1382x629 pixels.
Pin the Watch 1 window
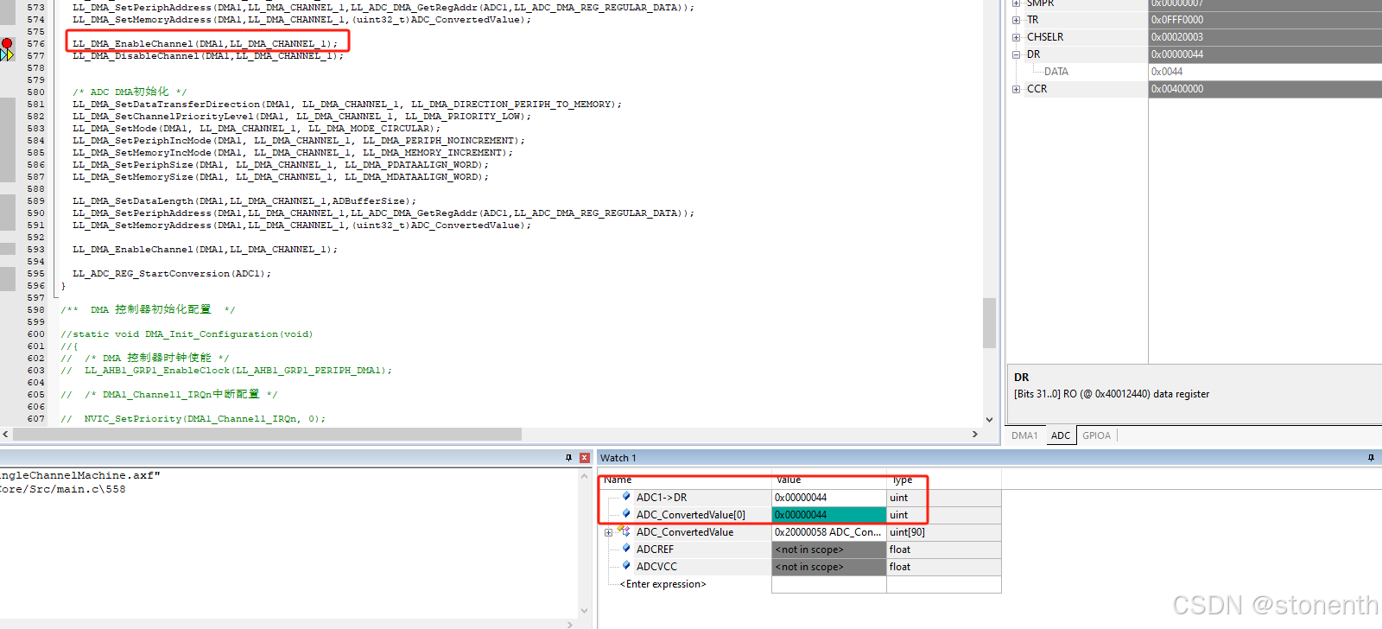[1371, 458]
